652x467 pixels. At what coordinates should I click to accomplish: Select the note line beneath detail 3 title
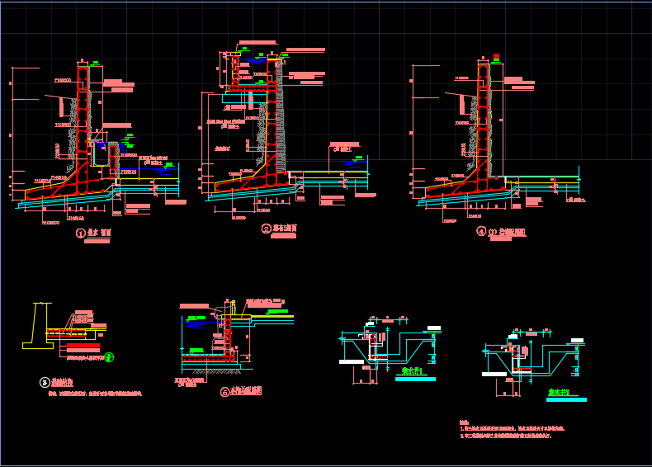[95, 394]
